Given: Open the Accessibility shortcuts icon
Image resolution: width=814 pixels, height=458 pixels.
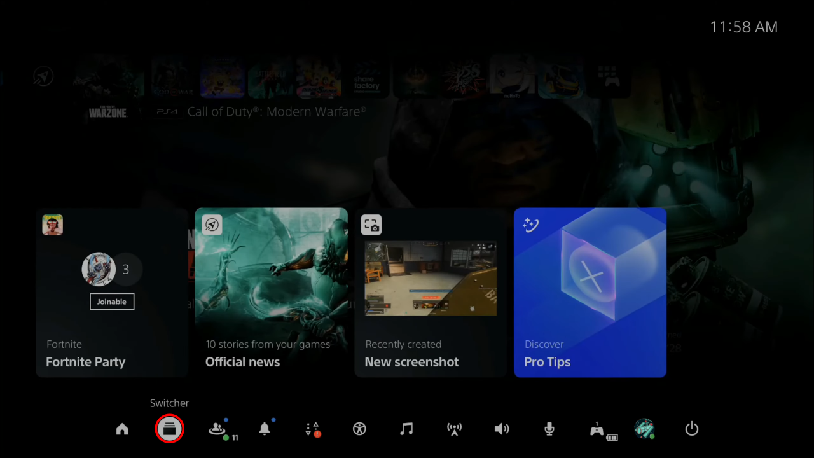Looking at the screenshot, I should pyautogui.click(x=359, y=429).
